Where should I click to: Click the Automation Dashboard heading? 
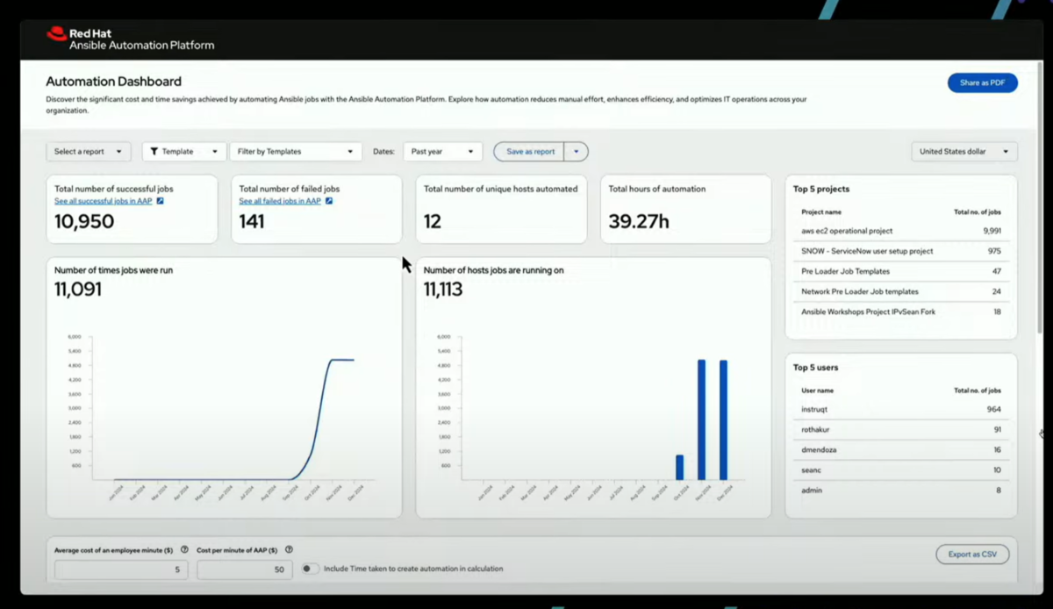click(114, 82)
